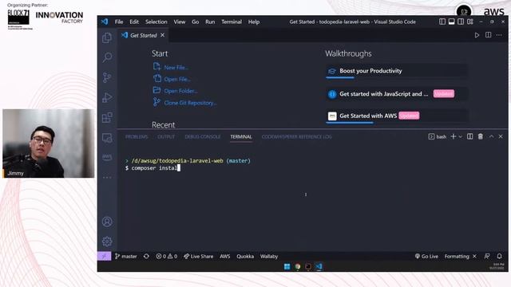Open Customize Layout icon in title bar
The width and height of the screenshot is (511, 287).
[470, 22]
